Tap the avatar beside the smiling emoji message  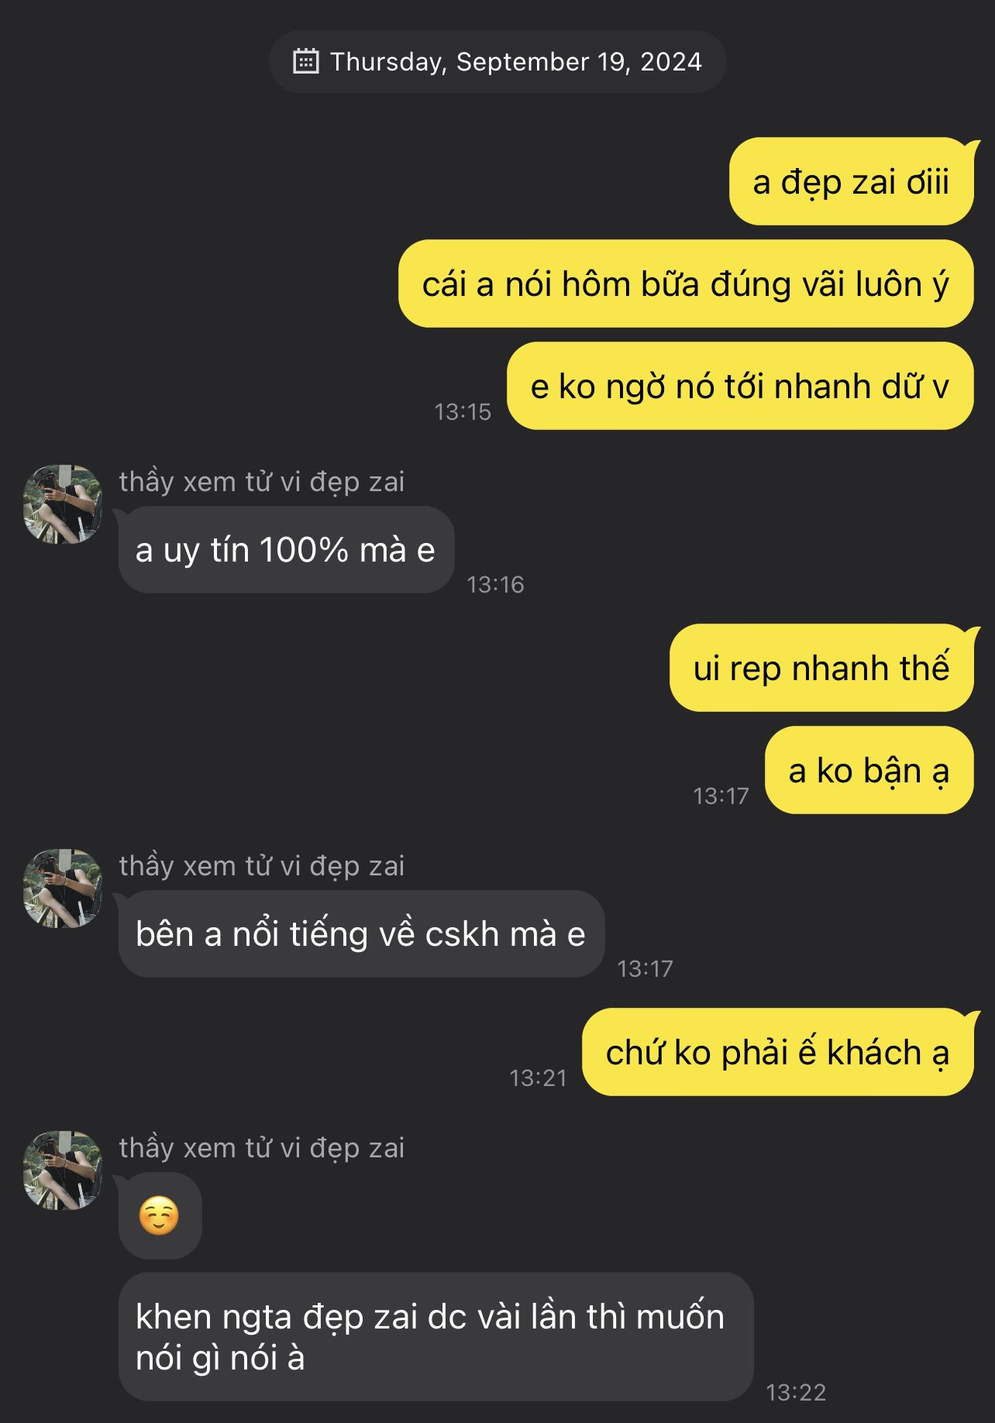[x=63, y=1170]
